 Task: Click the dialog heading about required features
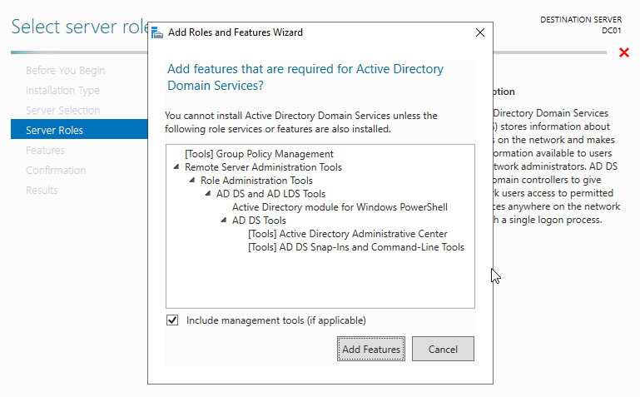[305, 77]
